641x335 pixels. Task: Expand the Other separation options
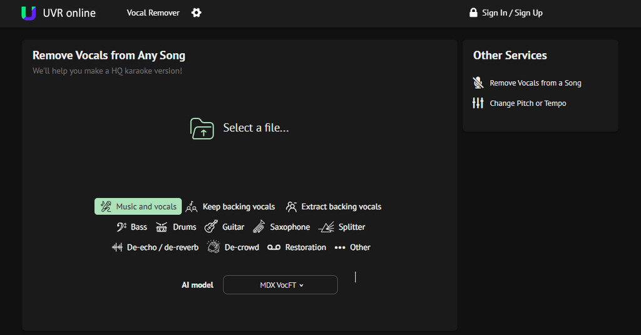pyautogui.click(x=352, y=247)
